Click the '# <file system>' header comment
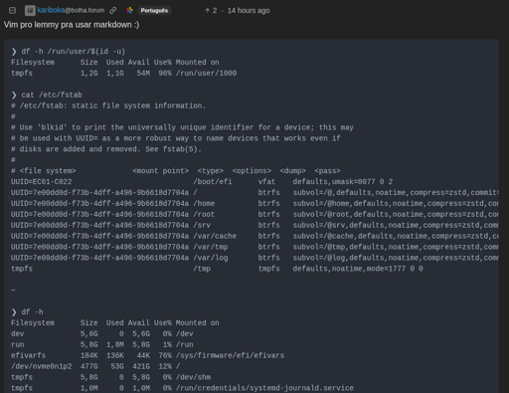509x393 pixels. (x=44, y=171)
